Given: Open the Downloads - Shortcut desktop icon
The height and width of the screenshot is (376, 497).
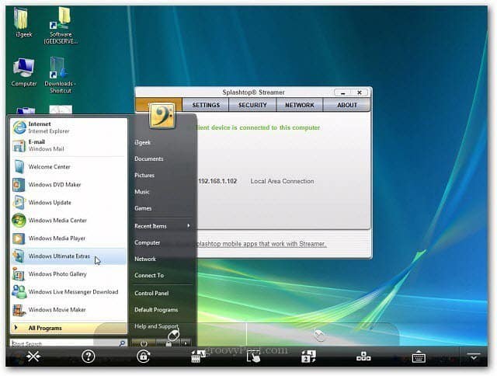Looking at the screenshot, I should (61, 75).
